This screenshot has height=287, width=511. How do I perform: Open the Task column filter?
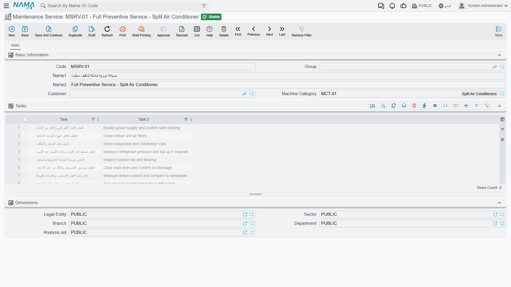pyautogui.click(x=93, y=119)
